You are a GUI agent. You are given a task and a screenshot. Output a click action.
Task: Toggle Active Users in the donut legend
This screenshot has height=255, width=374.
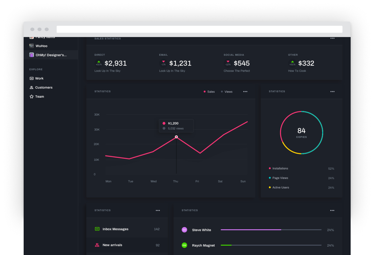pos(279,188)
